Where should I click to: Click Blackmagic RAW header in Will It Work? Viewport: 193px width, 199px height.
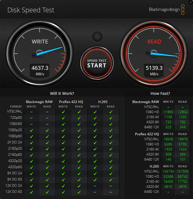point(39,102)
